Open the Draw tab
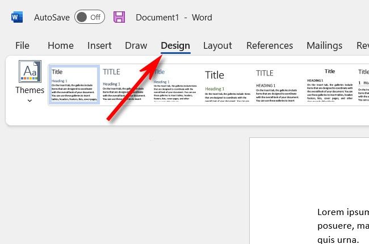 pos(136,45)
